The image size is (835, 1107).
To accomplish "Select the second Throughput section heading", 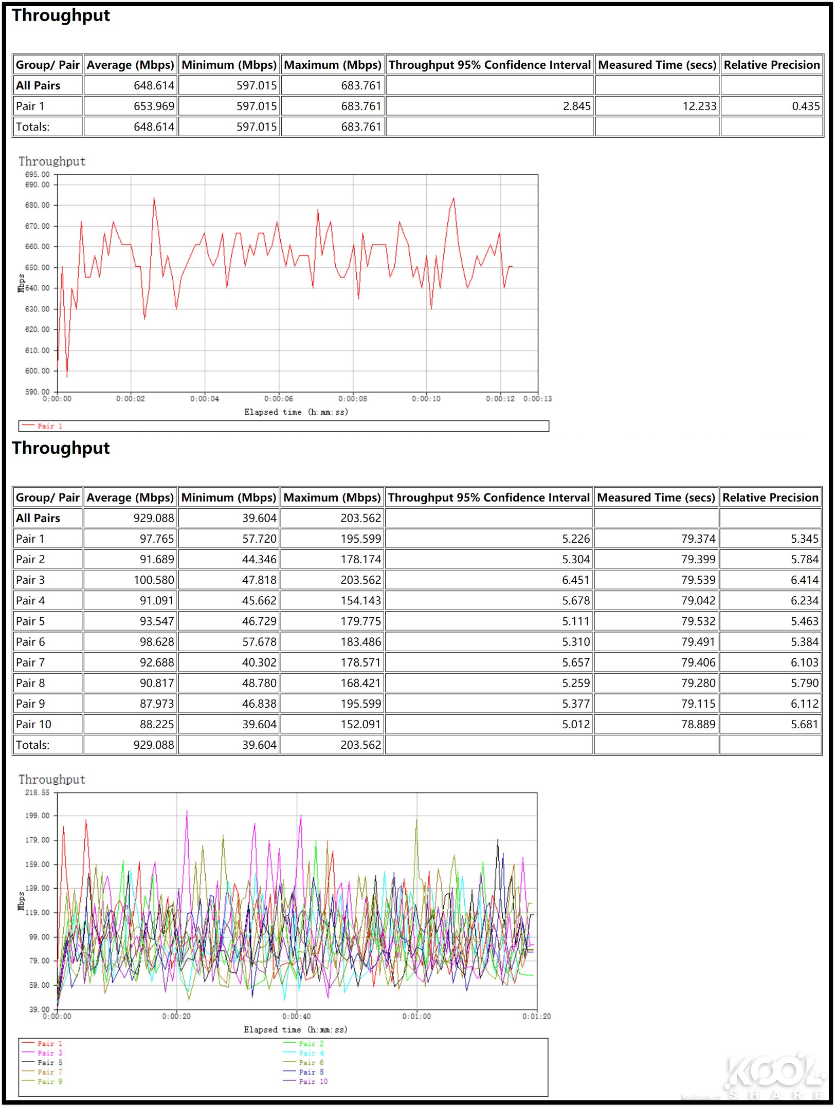I will (x=62, y=448).
